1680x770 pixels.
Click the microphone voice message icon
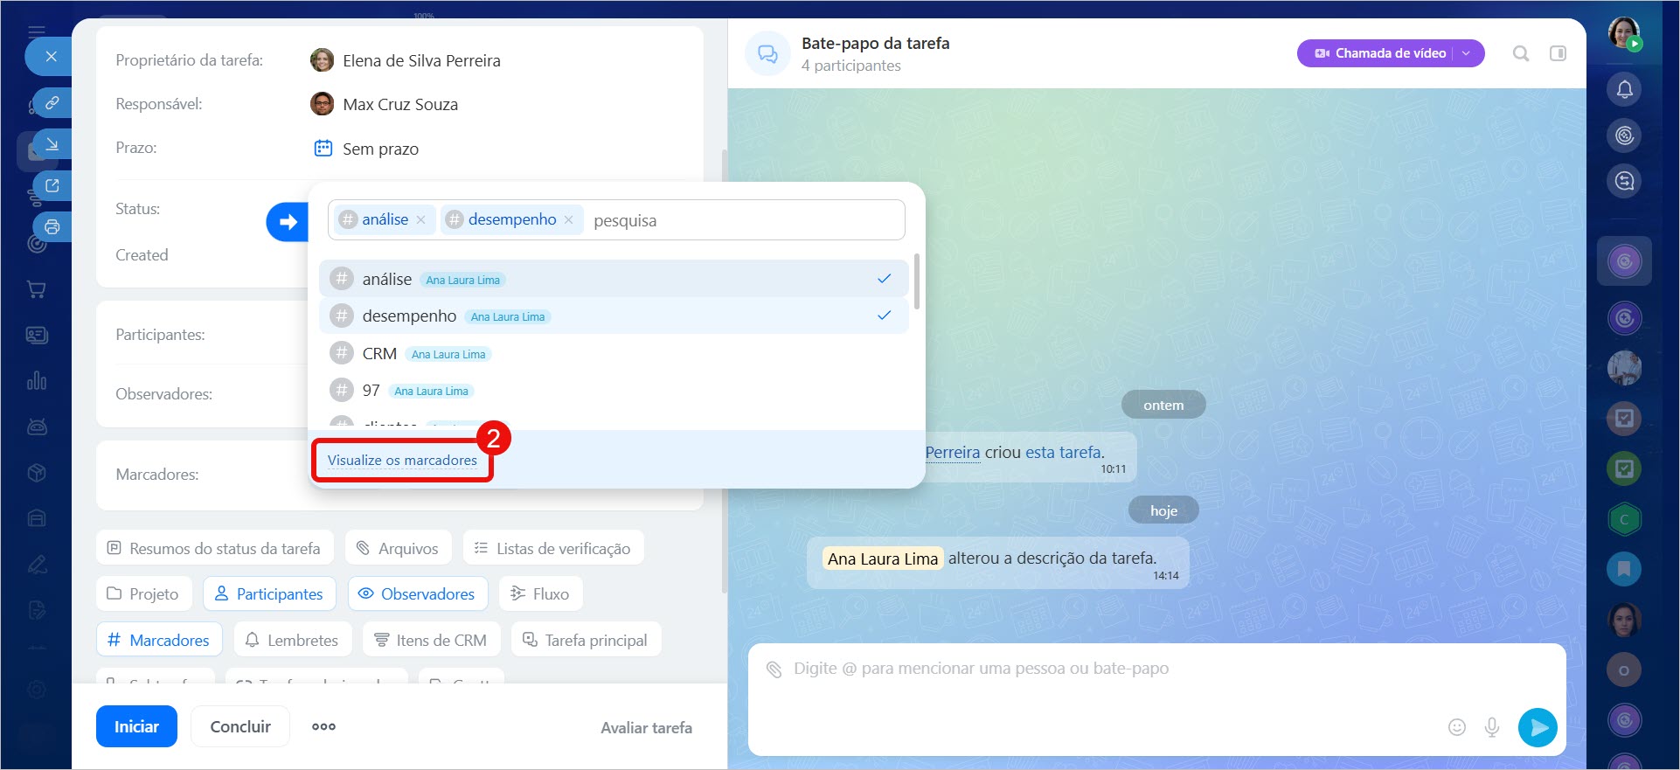[1492, 727]
